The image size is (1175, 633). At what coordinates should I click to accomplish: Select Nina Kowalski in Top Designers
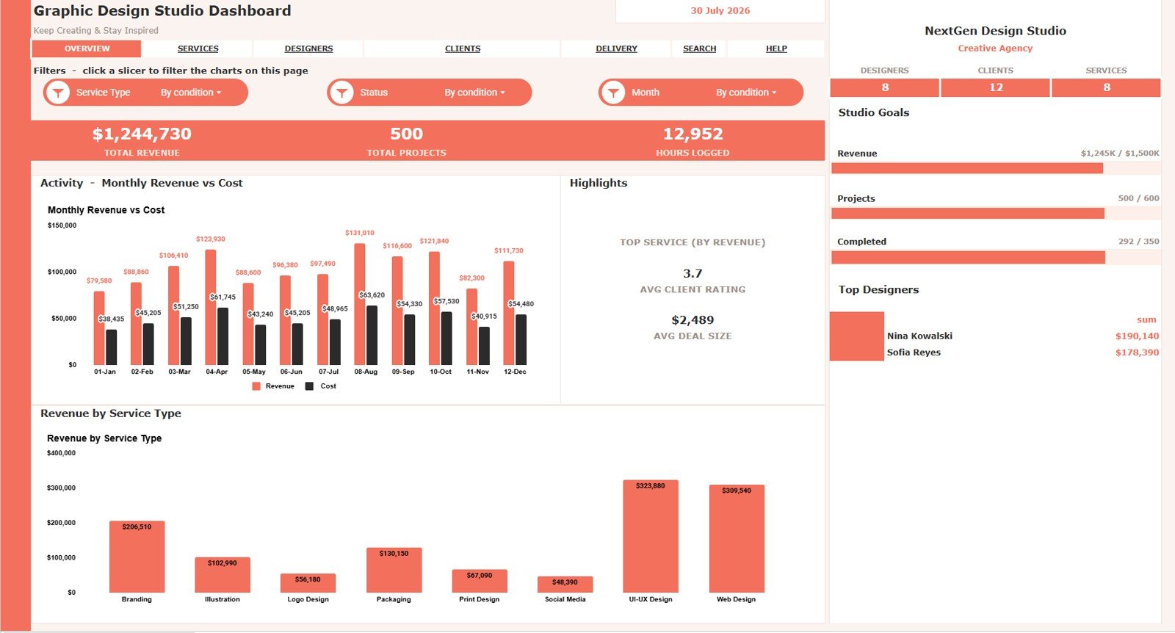pyautogui.click(x=919, y=336)
